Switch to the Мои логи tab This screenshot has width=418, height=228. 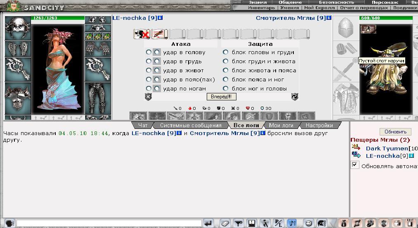(281, 125)
